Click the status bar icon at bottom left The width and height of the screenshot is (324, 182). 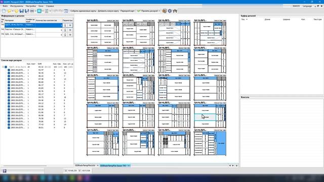(5, 171)
